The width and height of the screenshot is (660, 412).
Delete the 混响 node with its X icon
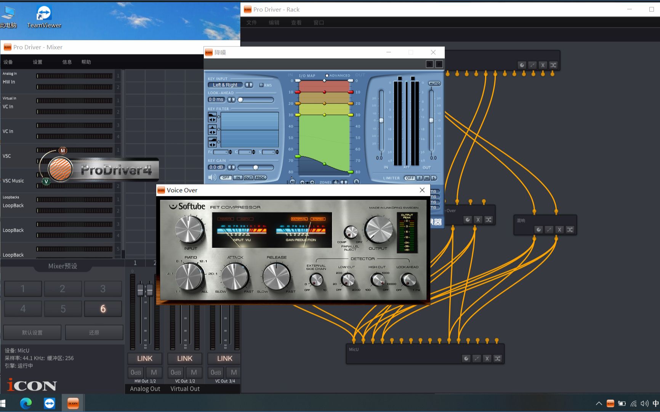(559, 230)
